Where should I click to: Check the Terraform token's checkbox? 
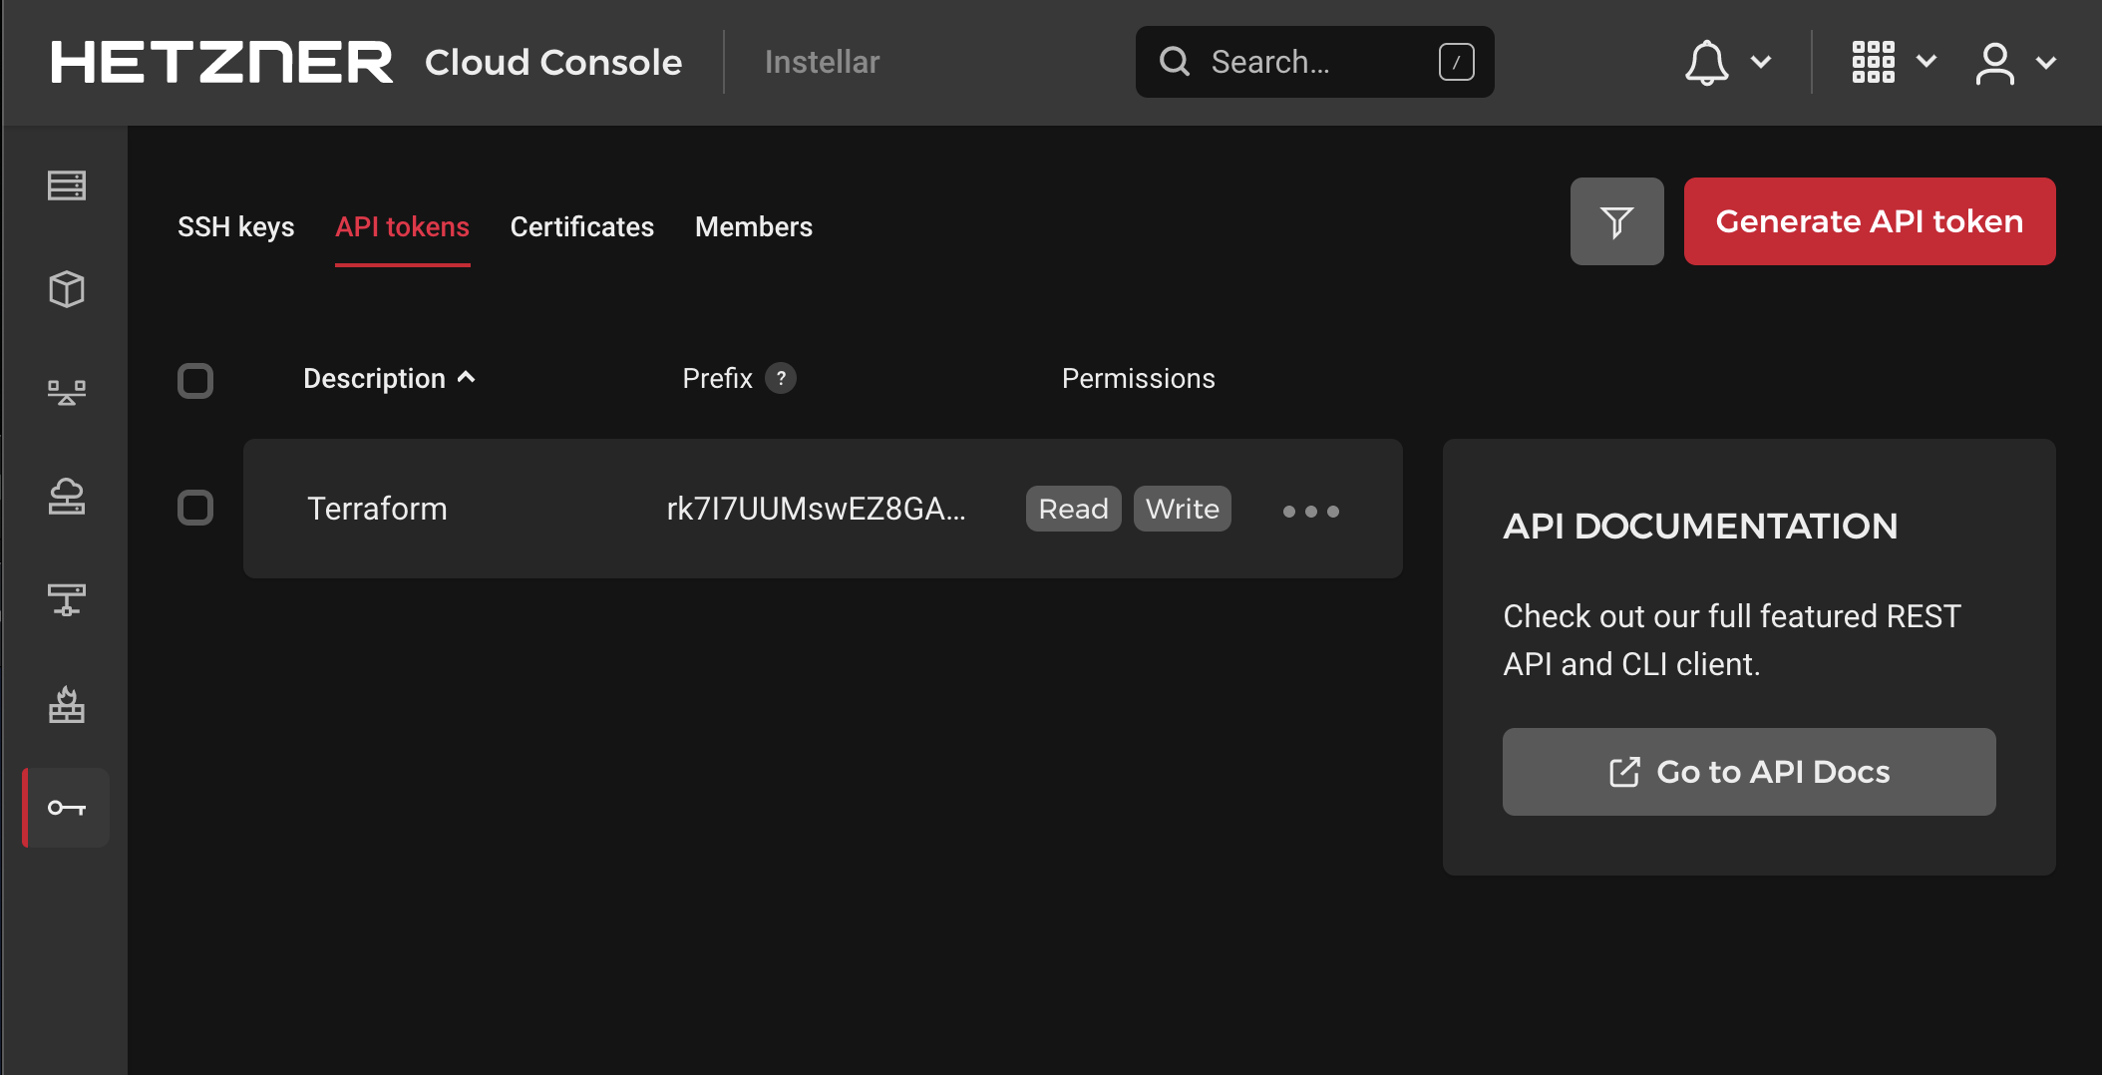click(195, 508)
